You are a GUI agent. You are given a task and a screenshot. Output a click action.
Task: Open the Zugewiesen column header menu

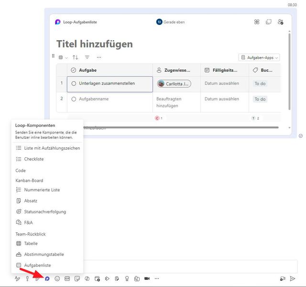pos(176,70)
